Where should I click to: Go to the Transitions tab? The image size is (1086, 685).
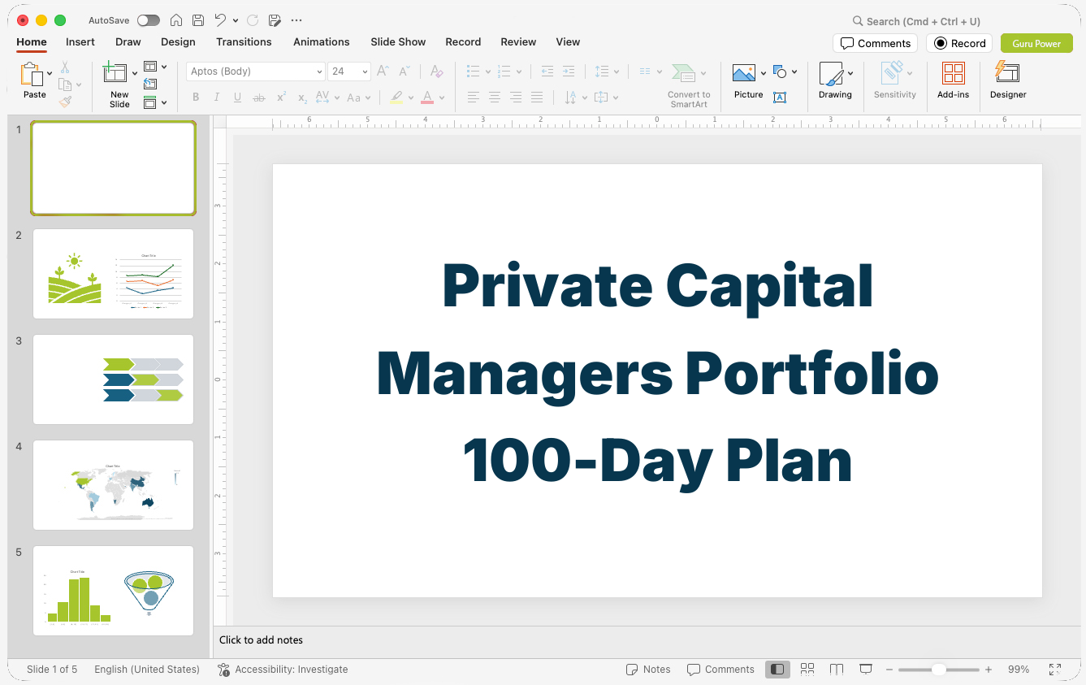pos(244,41)
